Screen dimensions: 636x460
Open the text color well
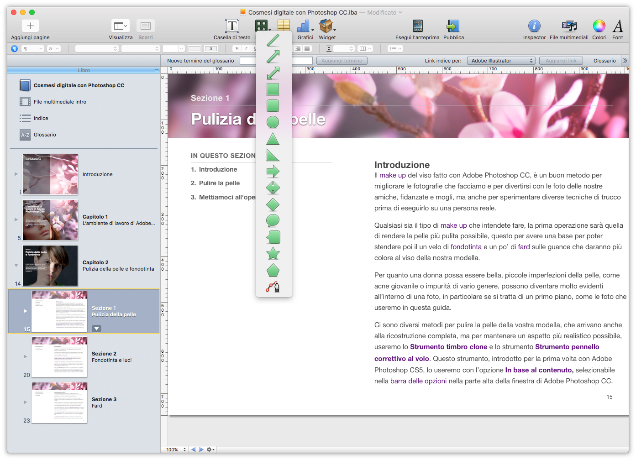tap(194, 48)
